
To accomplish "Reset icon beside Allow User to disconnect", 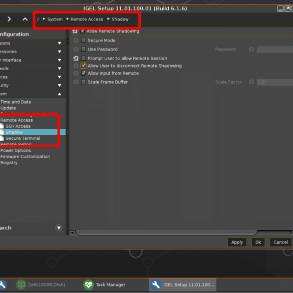I will (x=76, y=66).
